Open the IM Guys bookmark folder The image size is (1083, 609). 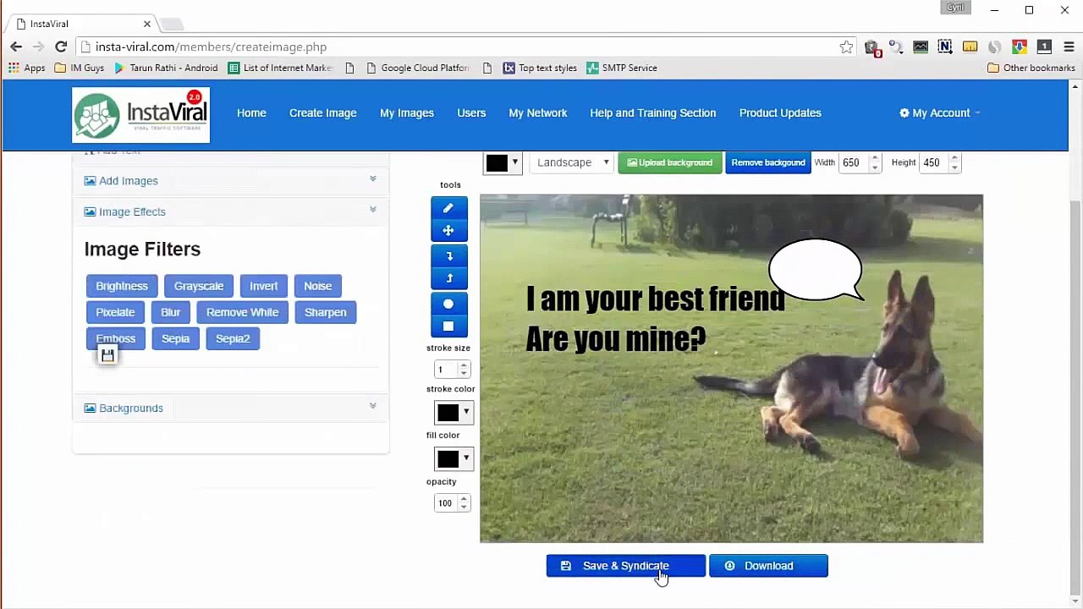(80, 68)
